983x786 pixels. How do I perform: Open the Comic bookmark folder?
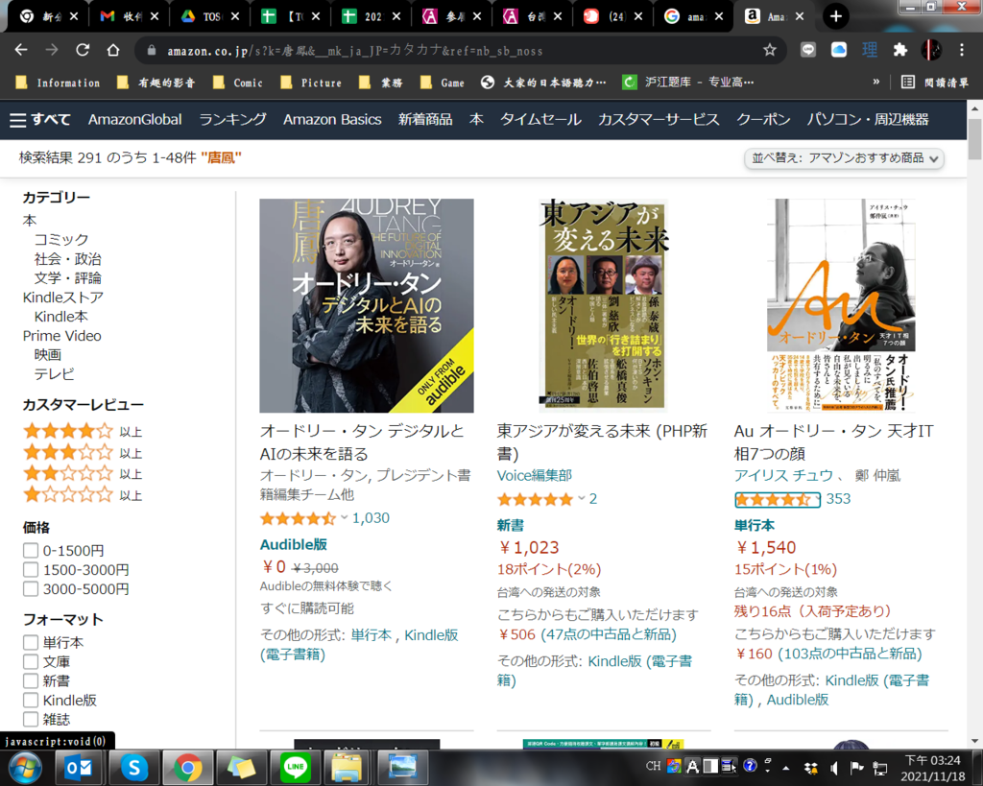tap(238, 83)
